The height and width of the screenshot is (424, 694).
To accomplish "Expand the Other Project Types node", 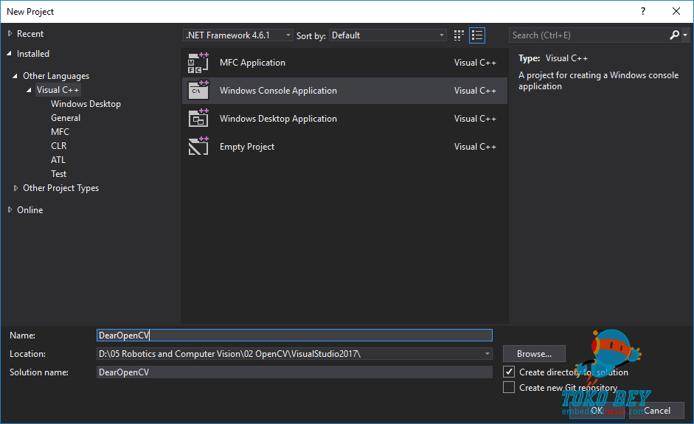I will coord(16,188).
